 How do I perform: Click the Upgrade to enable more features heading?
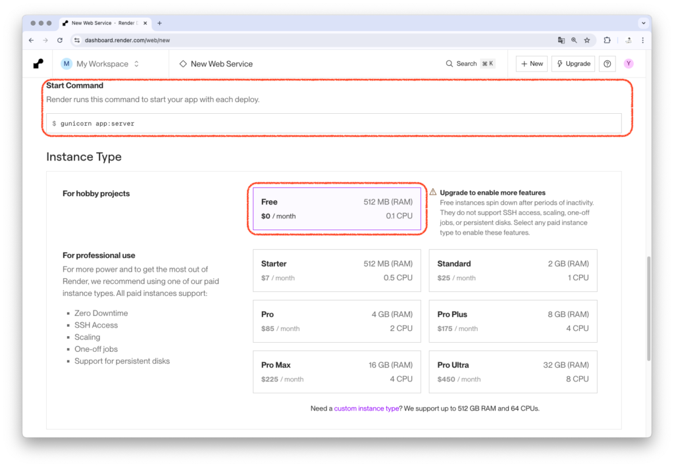[492, 193]
